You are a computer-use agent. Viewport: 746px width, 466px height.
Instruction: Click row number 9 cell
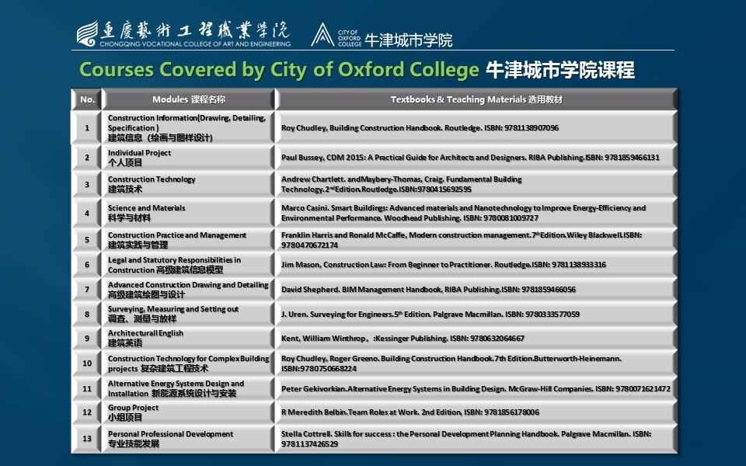tap(87, 338)
